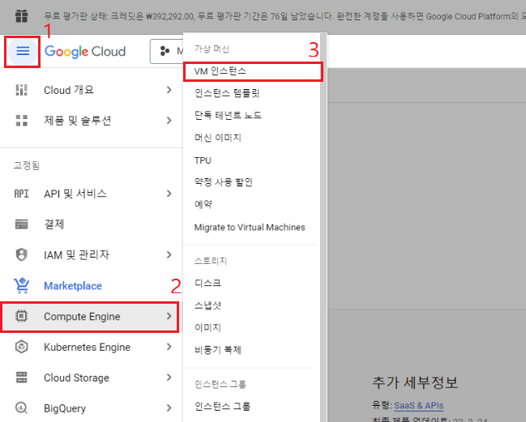Image resolution: width=526 pixels, height=422 pixels.
Task: Choose 인스턴스 그룹 submenu entry
Action: [x=251, y=407]
